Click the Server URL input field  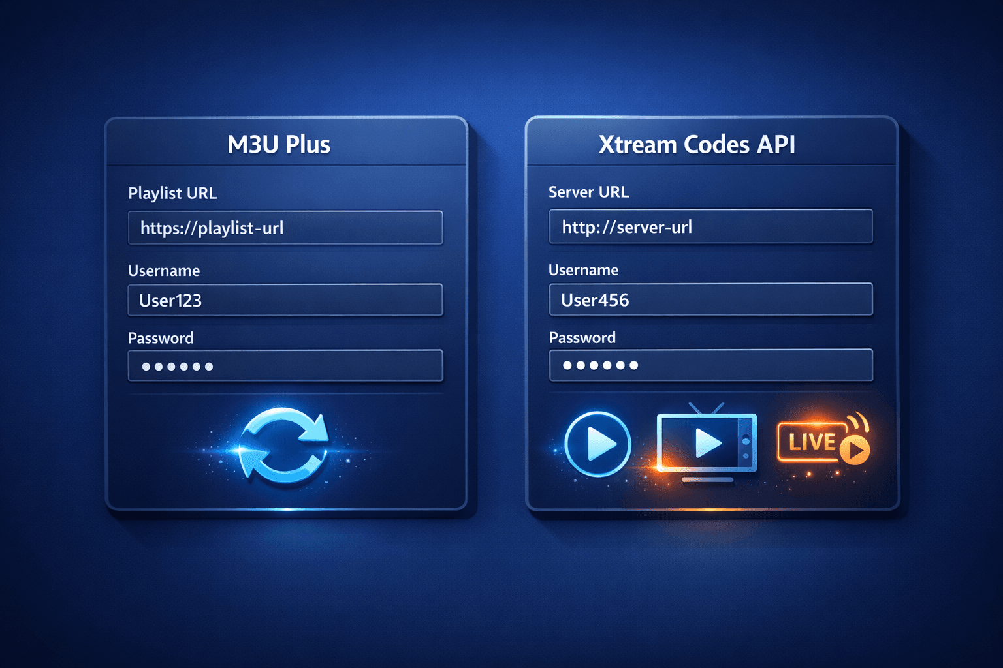coord(710,226)
